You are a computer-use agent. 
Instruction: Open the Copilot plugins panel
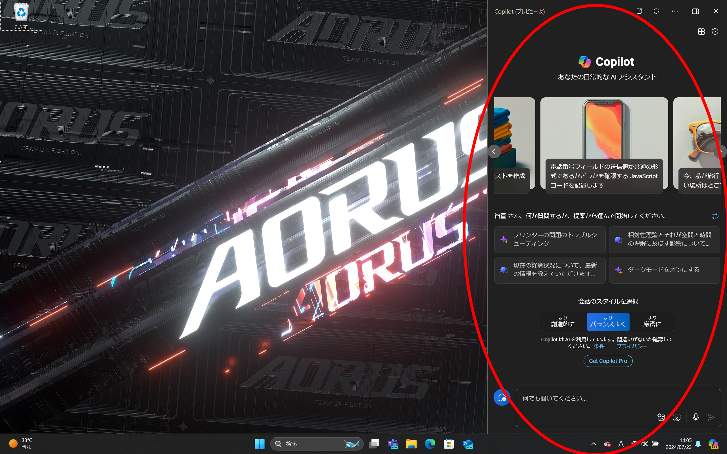click(x=701, y=31)
